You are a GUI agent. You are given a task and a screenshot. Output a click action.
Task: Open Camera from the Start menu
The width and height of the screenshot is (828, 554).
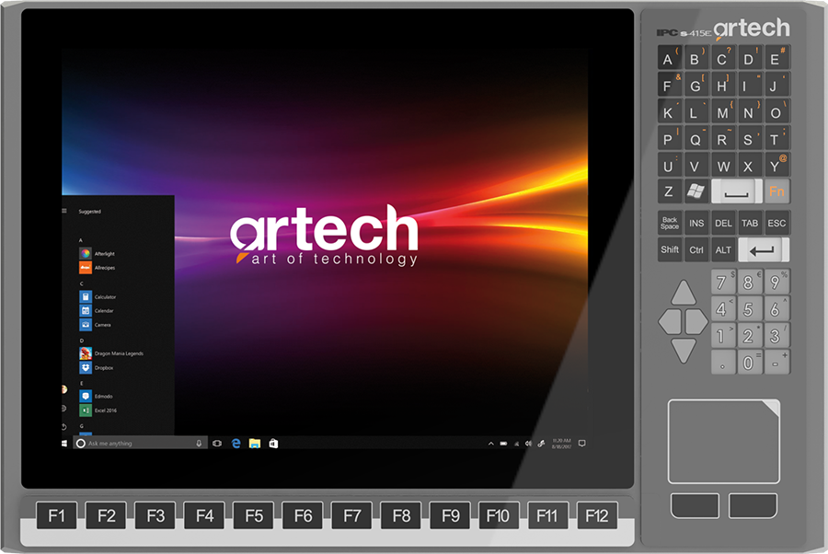(x=95, y=325)
